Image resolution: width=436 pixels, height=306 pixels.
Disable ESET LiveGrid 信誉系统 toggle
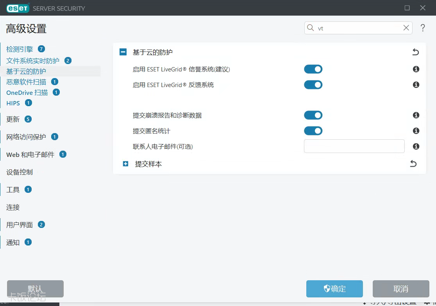point(313,69)
